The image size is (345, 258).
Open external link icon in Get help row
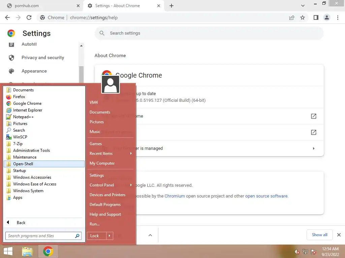(x=314, y=116)
